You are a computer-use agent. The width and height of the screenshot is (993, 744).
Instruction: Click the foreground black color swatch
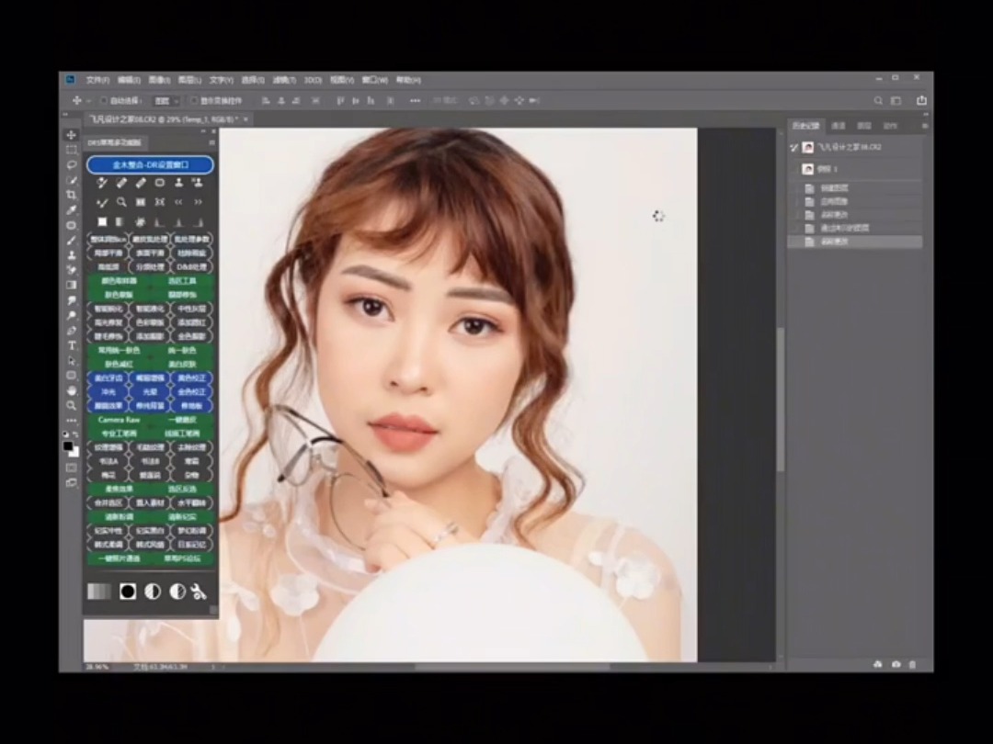pyautogui.click(x=68, y=446)
